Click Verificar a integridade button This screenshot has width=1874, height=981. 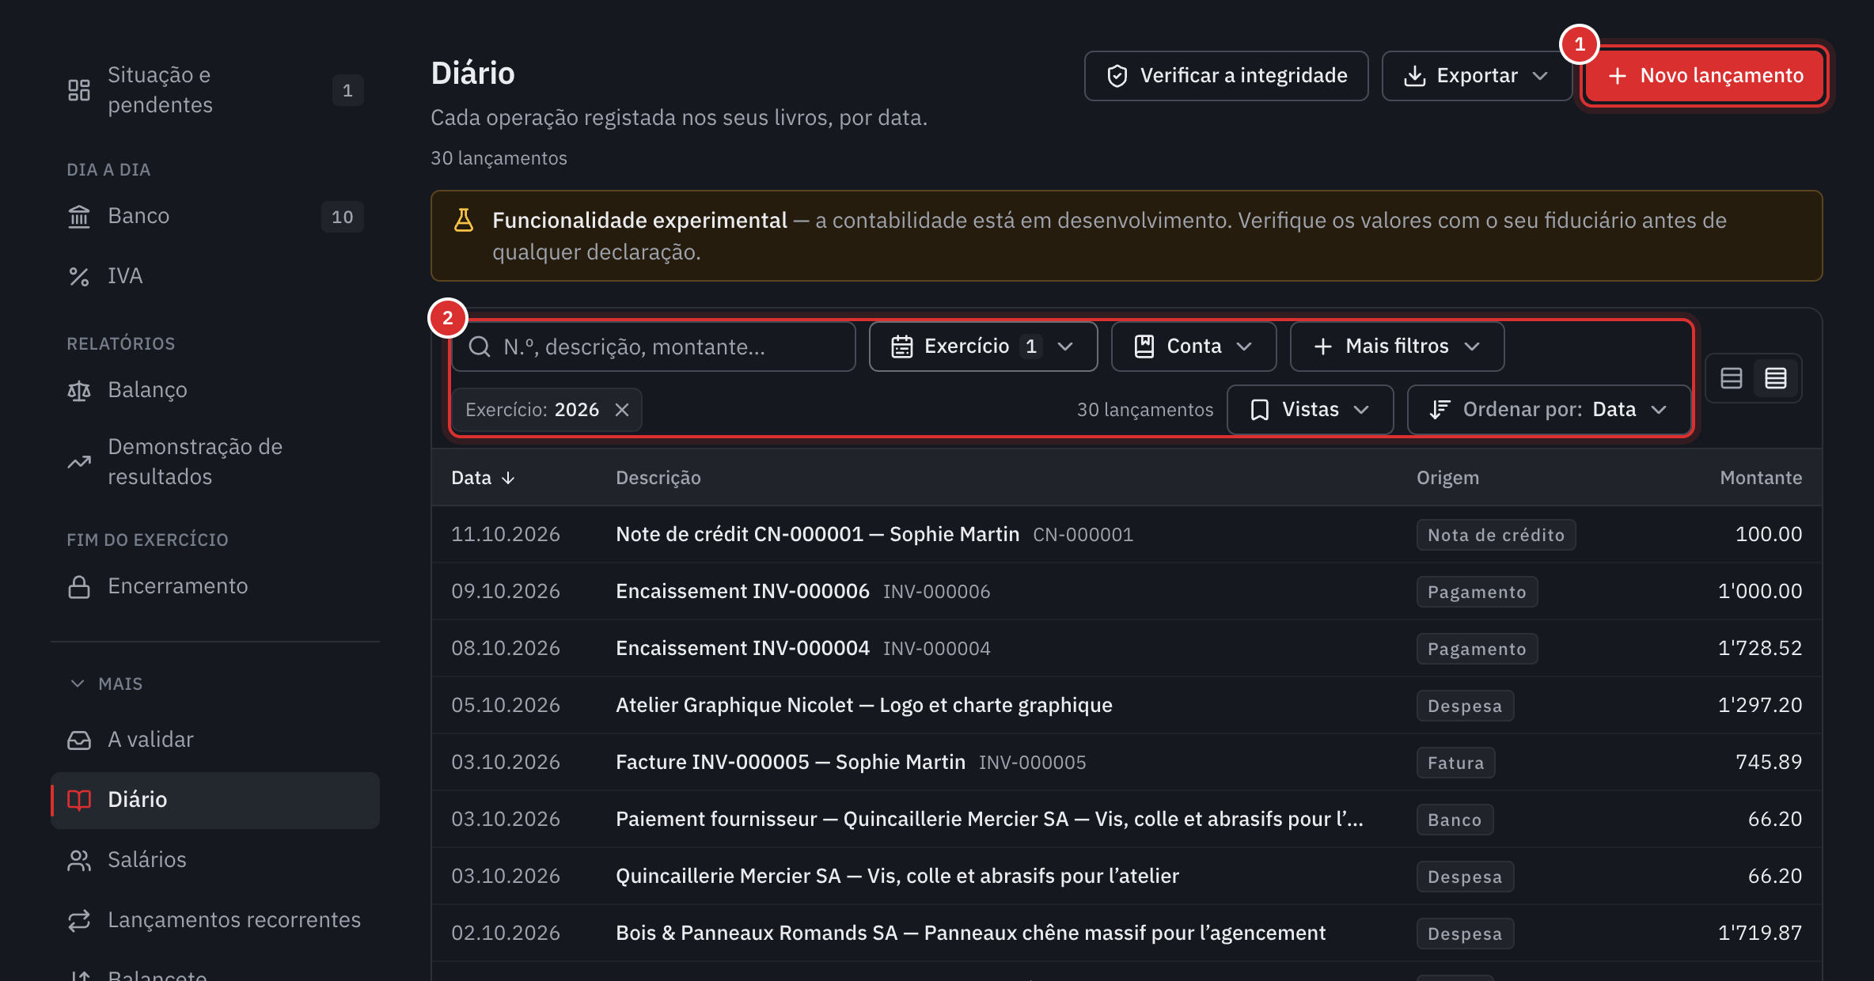pyautogui.click(x=1226, y=76)
